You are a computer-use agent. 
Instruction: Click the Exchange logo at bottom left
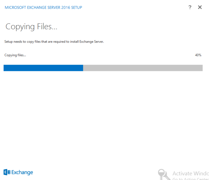(x=18, y=172)
